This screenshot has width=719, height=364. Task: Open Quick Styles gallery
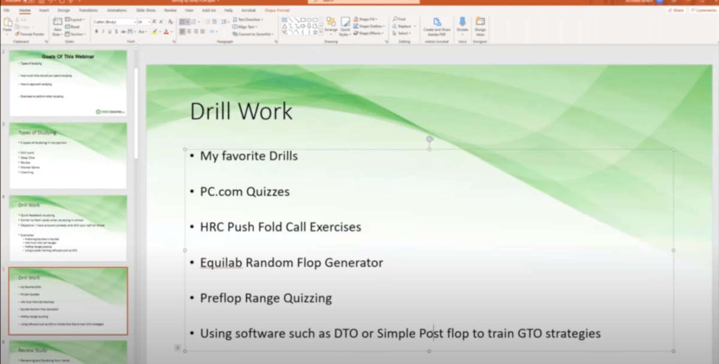point(345,26)
